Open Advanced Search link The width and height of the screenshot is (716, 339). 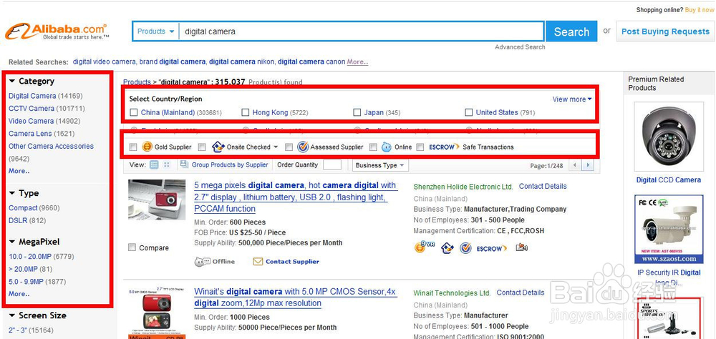point(520,47)
